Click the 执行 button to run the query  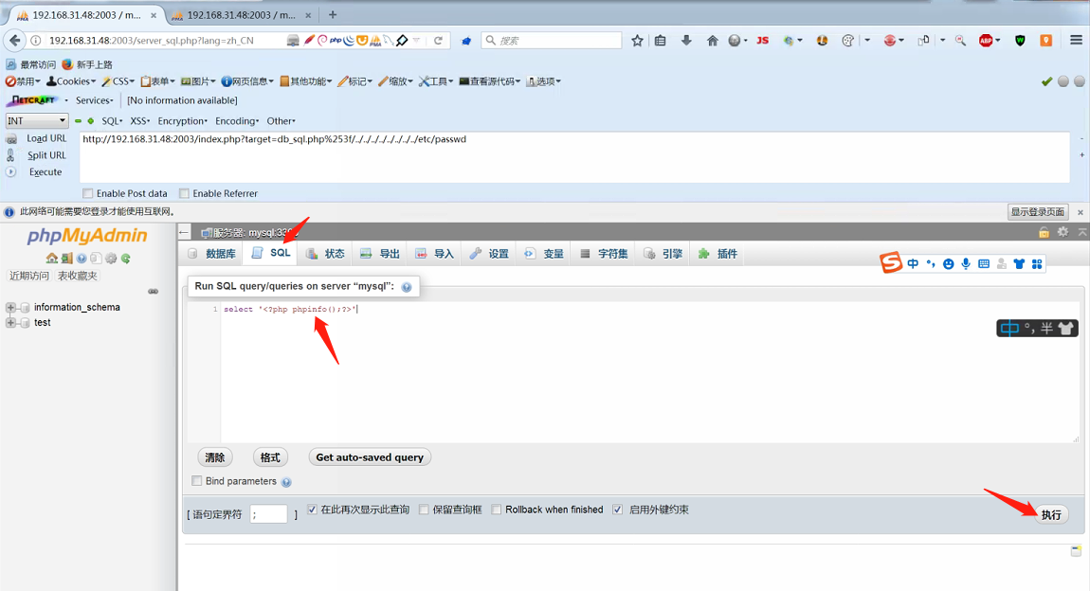pos(1052,514)
